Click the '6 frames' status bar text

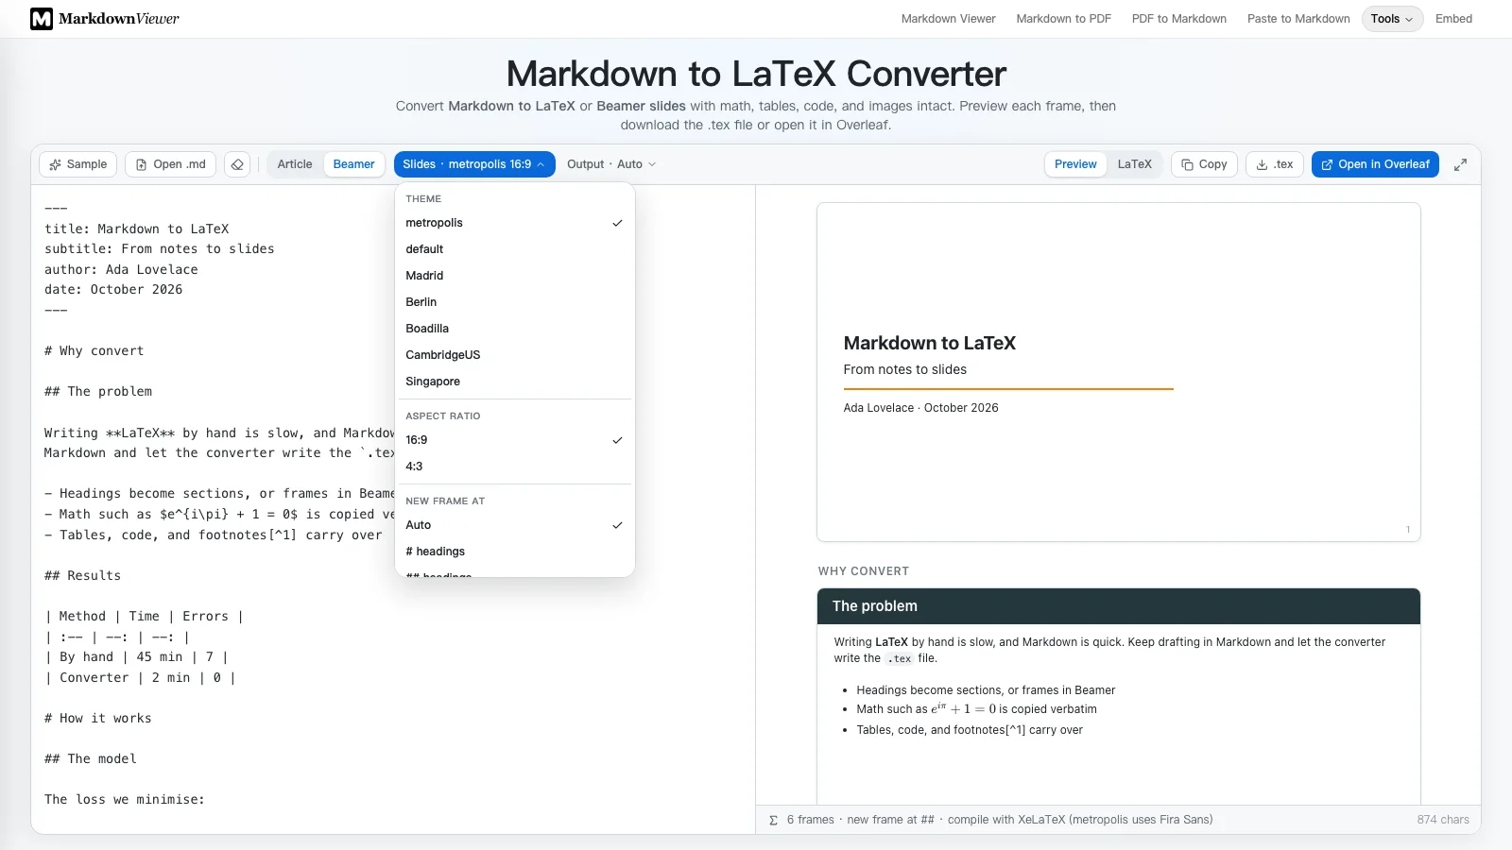coord(810,820)
